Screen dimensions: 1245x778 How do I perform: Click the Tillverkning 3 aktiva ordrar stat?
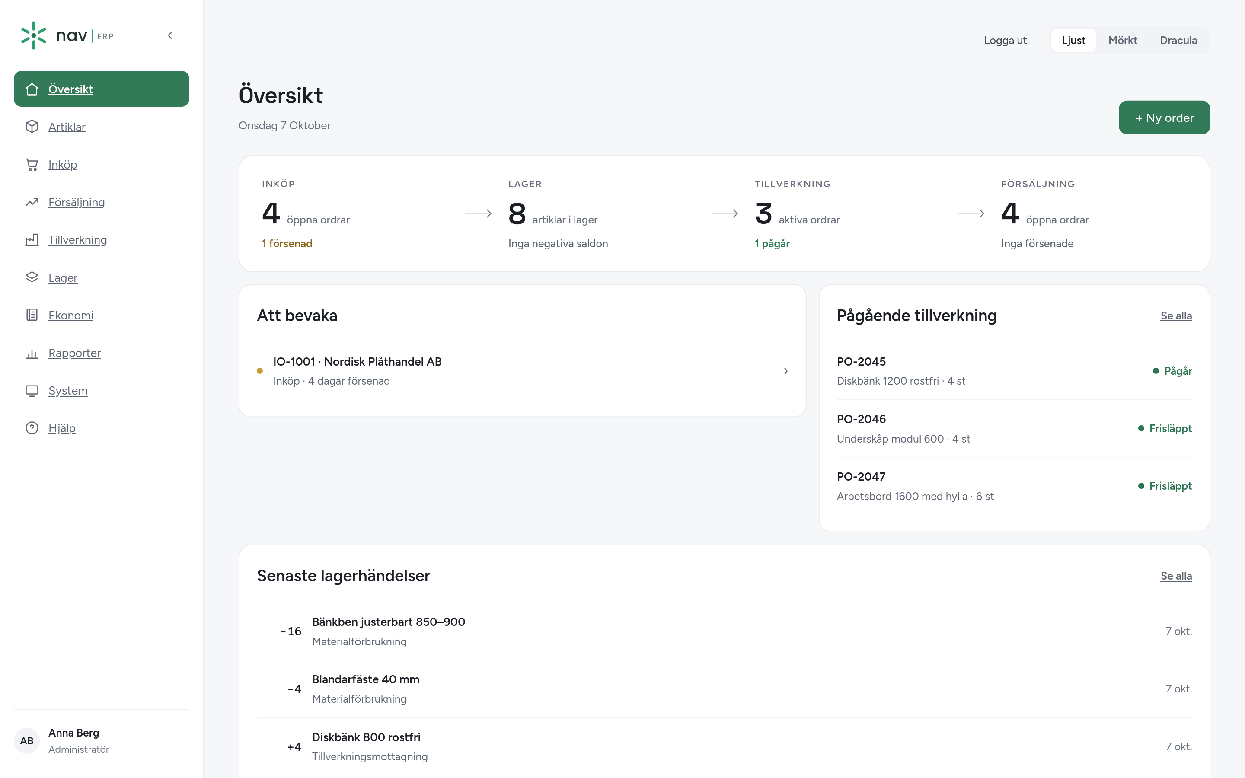847,214
